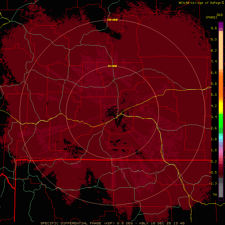The width and height of the screenshot is (225, 225).
Task: Click the TH threshold label on scale
Action: click(215, 194)
